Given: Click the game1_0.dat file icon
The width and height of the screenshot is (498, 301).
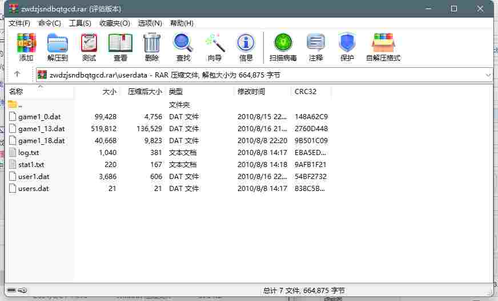Looking at the screenshot, I should tap(13, 116).
